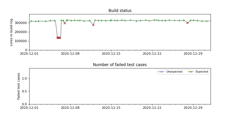
Task: Click the red X marker just after December 6
Action: pyautogui.click(x=65, y=23)
